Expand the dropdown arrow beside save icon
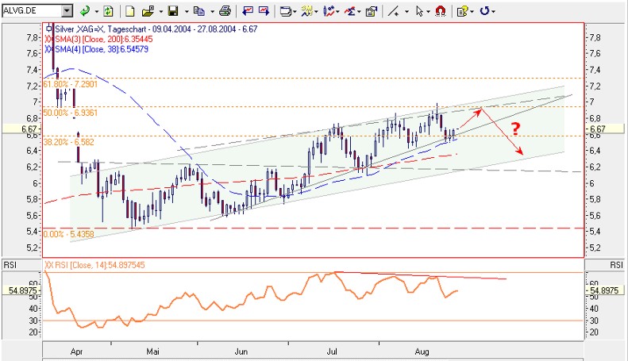 click(x=185, y=11)
